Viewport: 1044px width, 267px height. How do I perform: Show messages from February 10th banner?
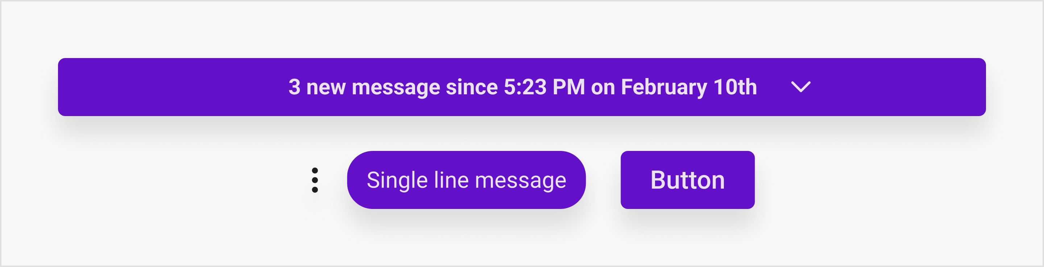(522, 87)
